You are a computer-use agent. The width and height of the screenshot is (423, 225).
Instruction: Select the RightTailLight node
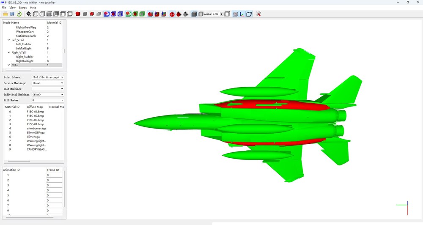click(25, 61)
